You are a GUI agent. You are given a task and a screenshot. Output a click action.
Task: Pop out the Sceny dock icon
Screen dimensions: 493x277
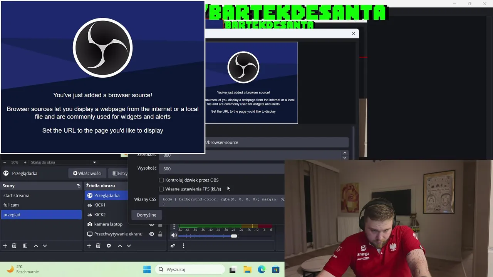coord(79,185)
